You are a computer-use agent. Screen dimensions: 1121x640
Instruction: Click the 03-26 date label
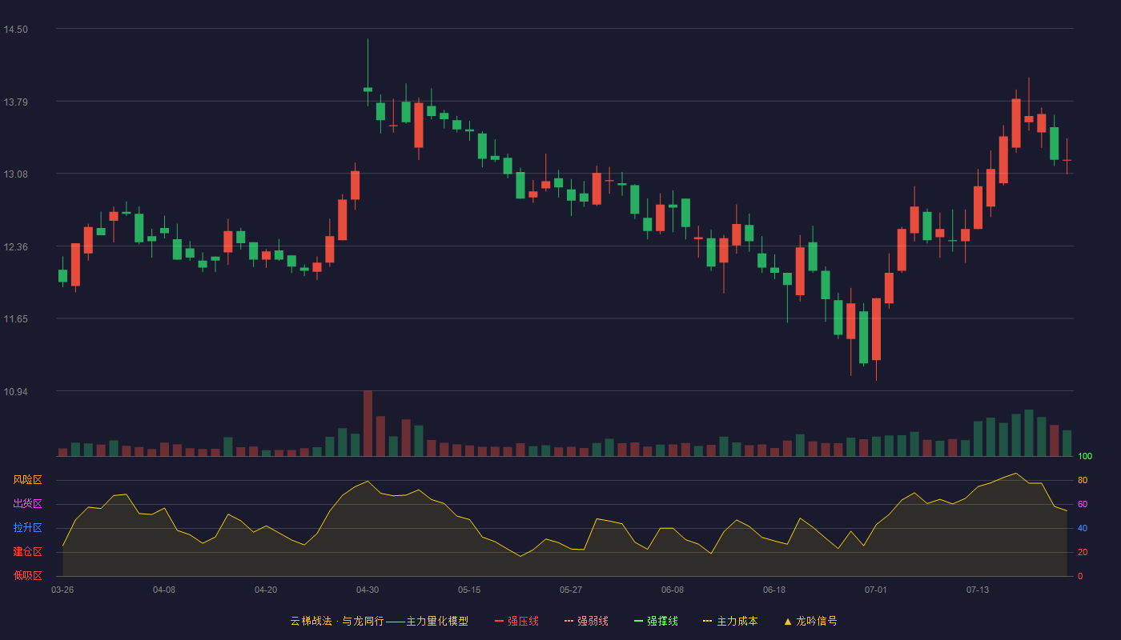[62, 590]
